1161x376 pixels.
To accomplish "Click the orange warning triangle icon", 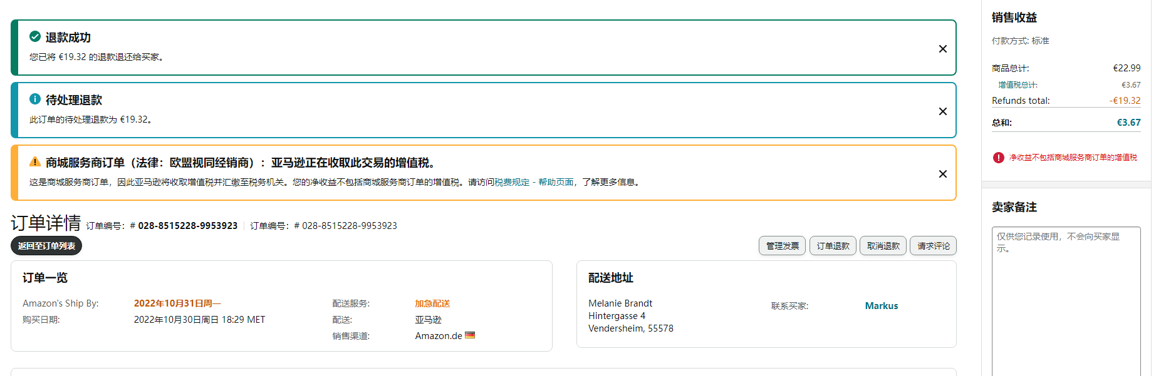I will click(x=35, y=162).
